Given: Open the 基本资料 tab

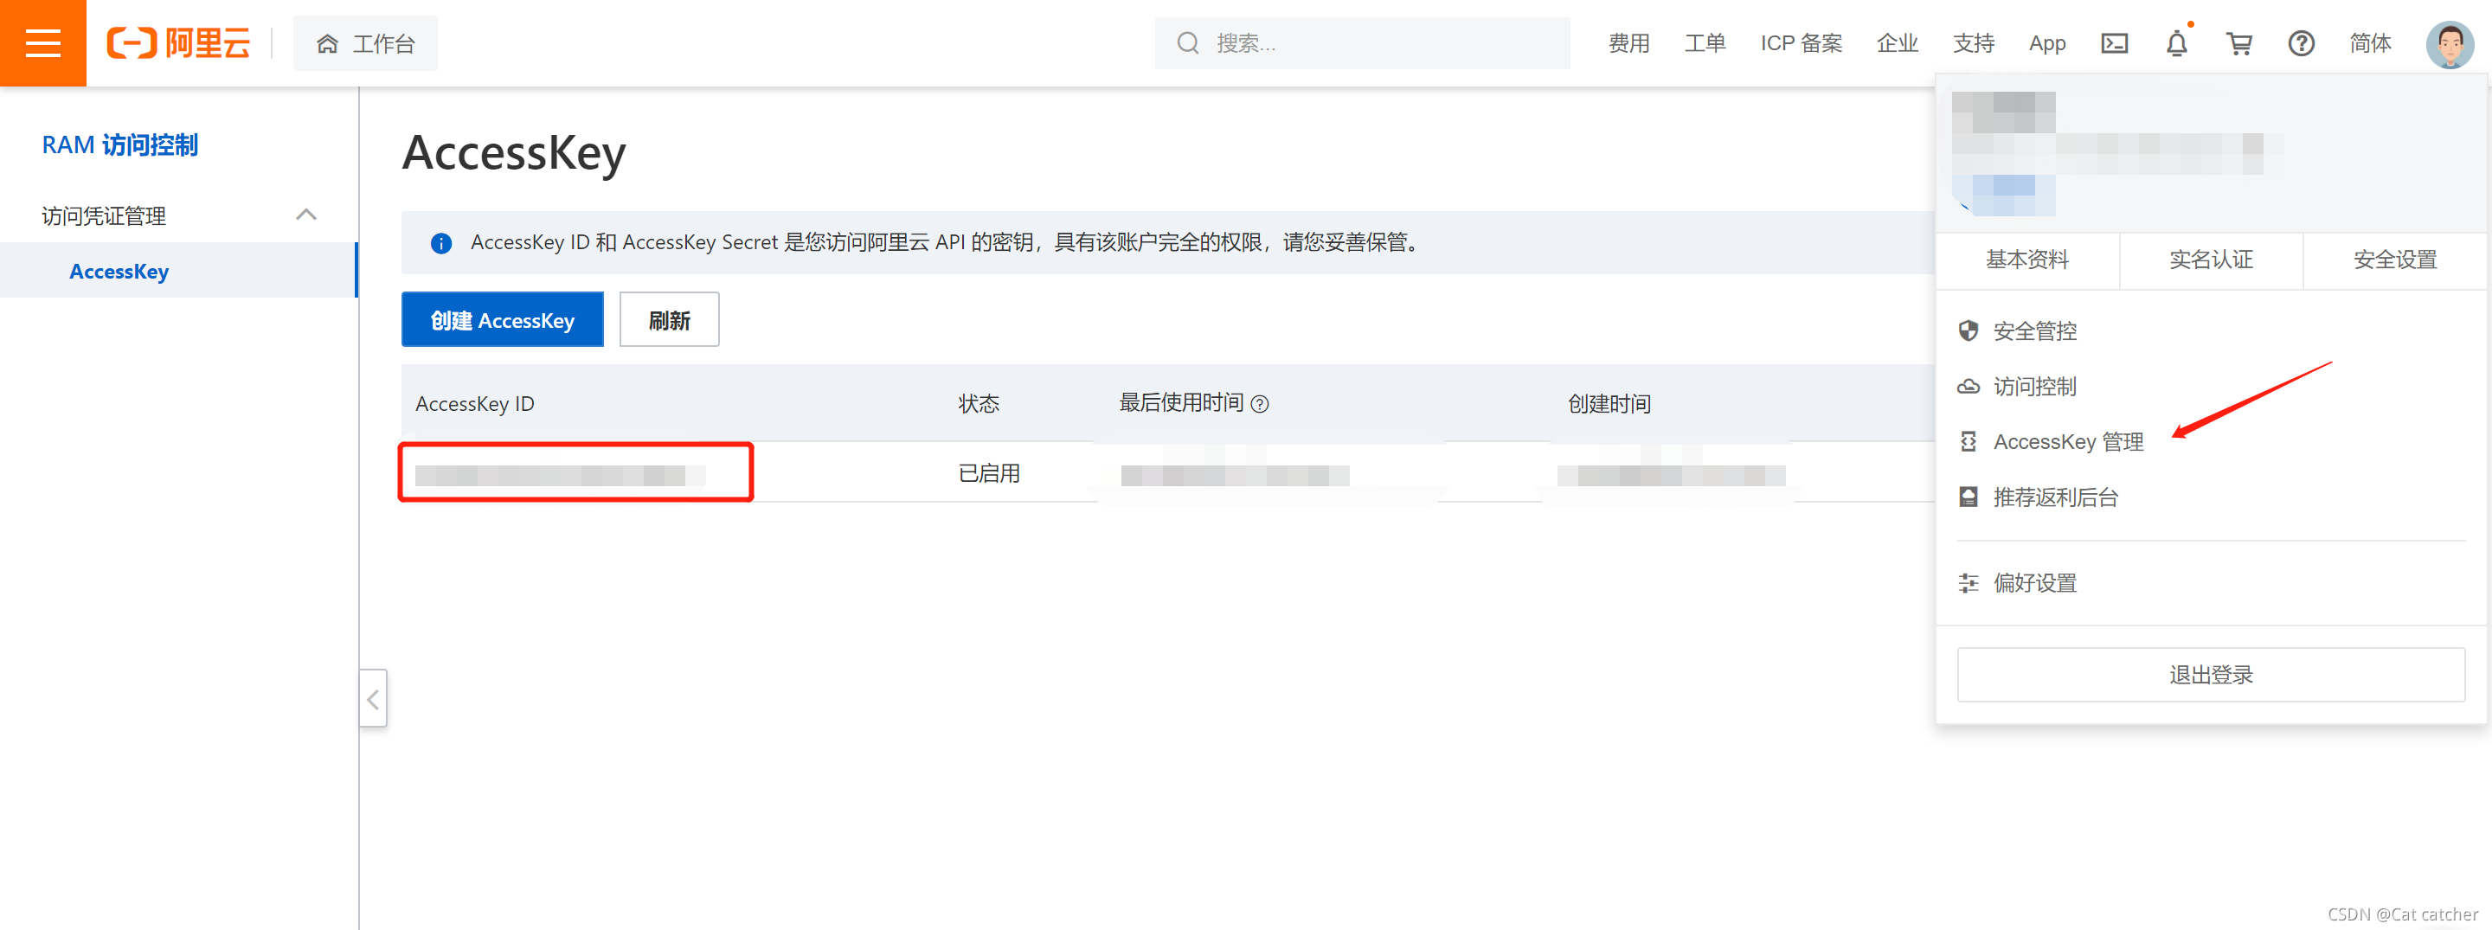Looking at the screenshot, I should click(x=2027, y=260).
